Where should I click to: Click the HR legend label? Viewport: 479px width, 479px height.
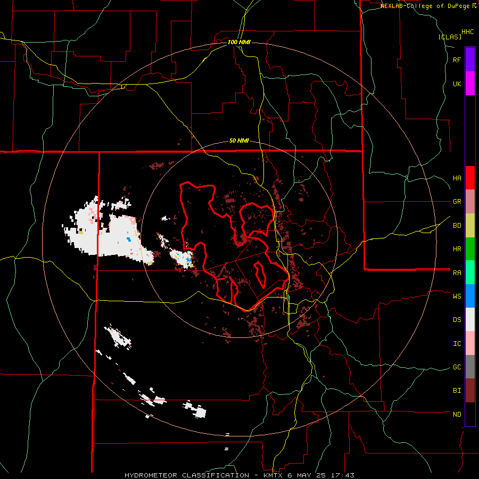[457, 249]
